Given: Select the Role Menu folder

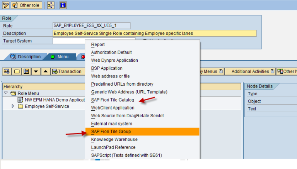Looking at the screenshot, I should point(25,93).
